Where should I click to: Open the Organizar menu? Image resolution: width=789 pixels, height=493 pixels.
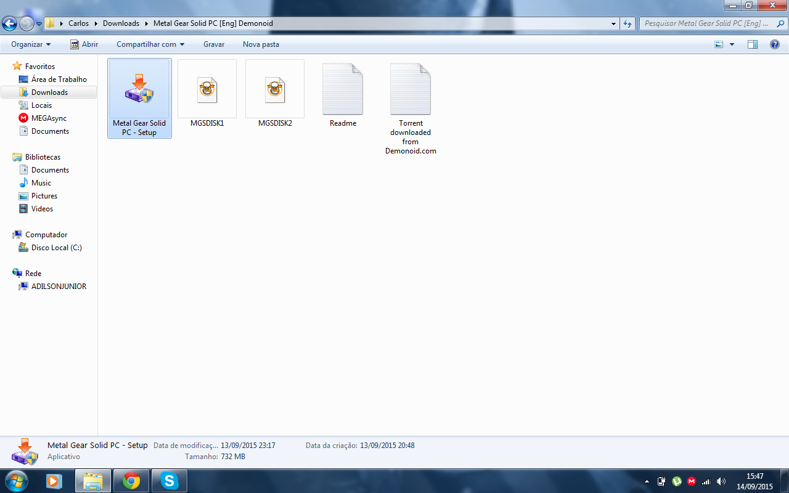click(x=31, y=44)
